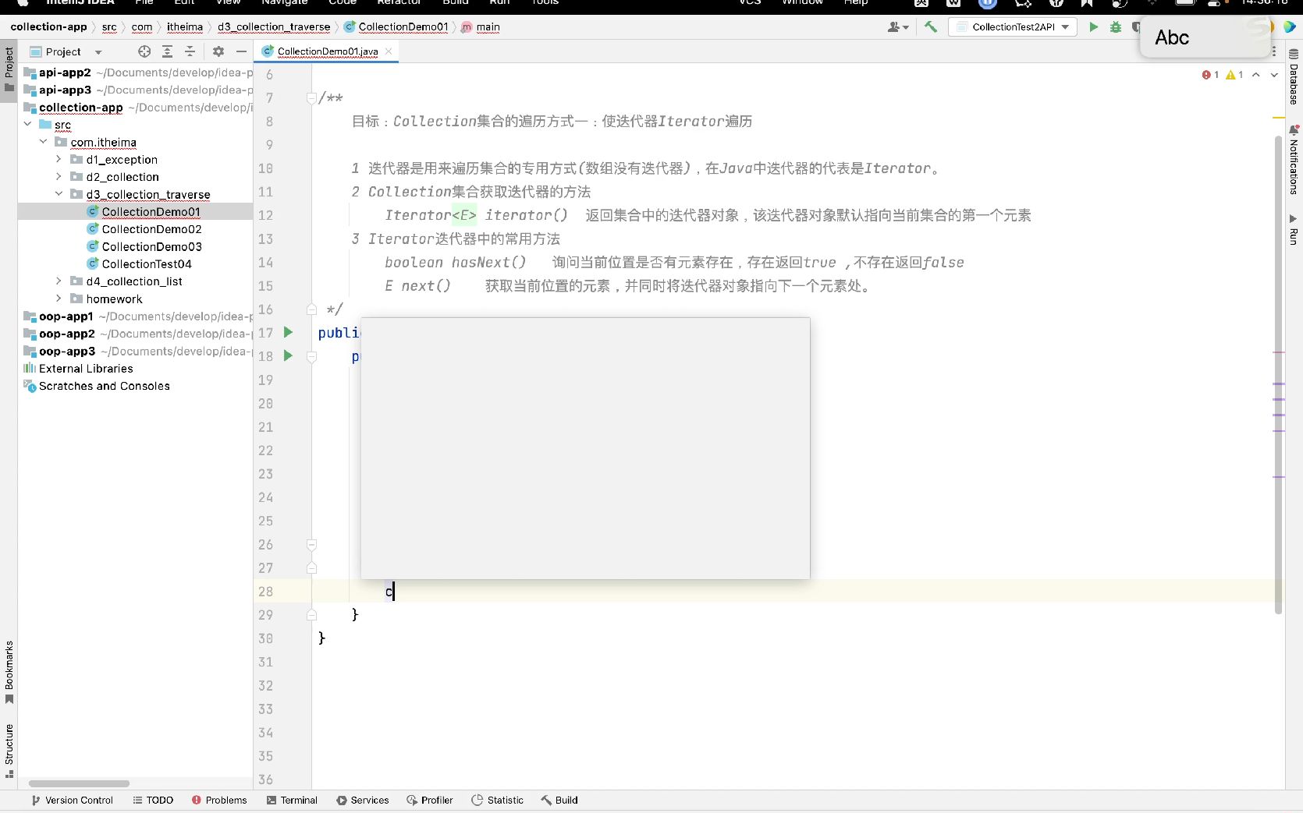Click the yellow warning indicator in editor
1303x813 pixels.
click(1234, 75)
